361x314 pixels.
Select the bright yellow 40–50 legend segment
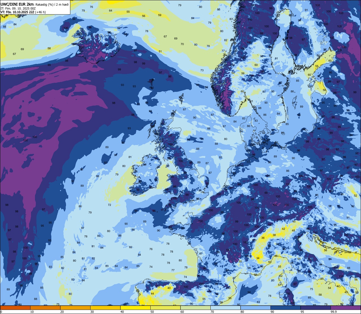(x=135, y=308)
